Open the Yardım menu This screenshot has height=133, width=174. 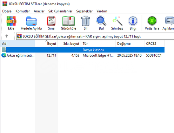click(x=102, y=11)
